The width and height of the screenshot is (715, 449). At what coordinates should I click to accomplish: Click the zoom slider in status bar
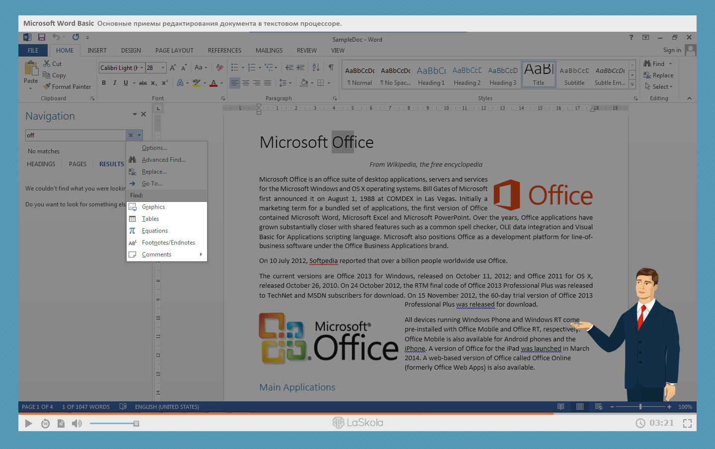641,407
